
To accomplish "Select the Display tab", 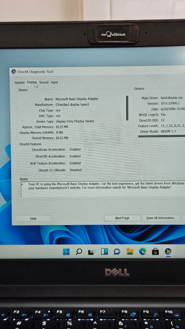I will (x=32, y=82).
